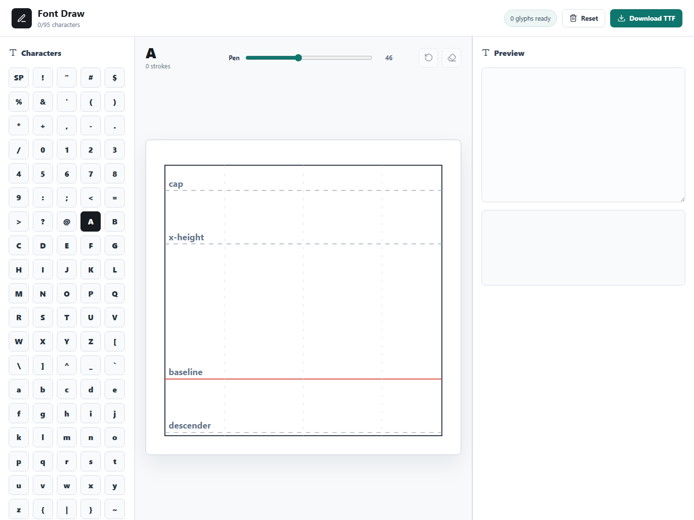Select the uppercase Q character
The width and height of the screenshot is (694, 520).
click(115, 294)
